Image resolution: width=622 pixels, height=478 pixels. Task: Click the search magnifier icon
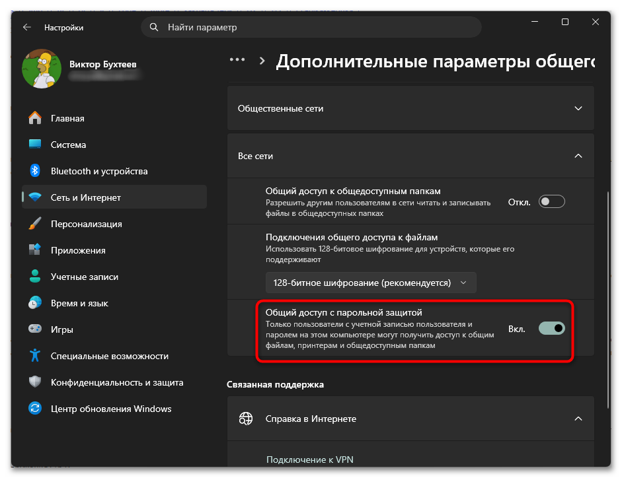click(153, 27)
